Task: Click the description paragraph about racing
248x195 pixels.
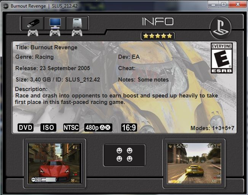Action: 116,99
